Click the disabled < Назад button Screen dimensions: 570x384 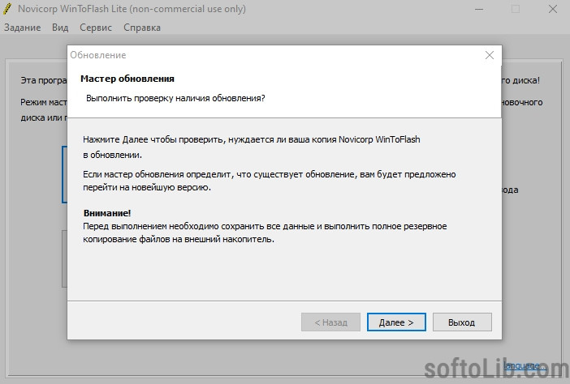click(330, 322)
